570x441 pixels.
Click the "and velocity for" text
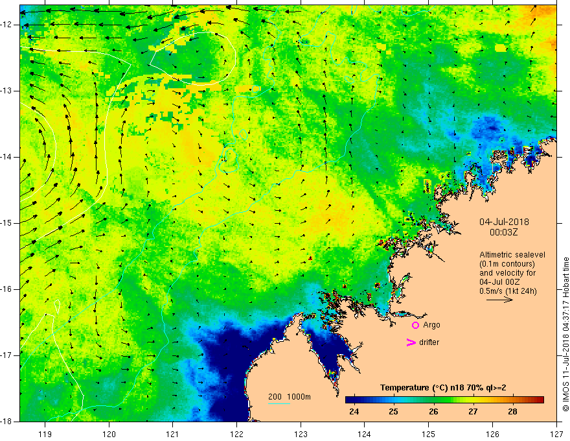[507, 273]
